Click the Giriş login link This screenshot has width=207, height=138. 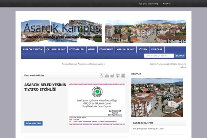(156, 3)
